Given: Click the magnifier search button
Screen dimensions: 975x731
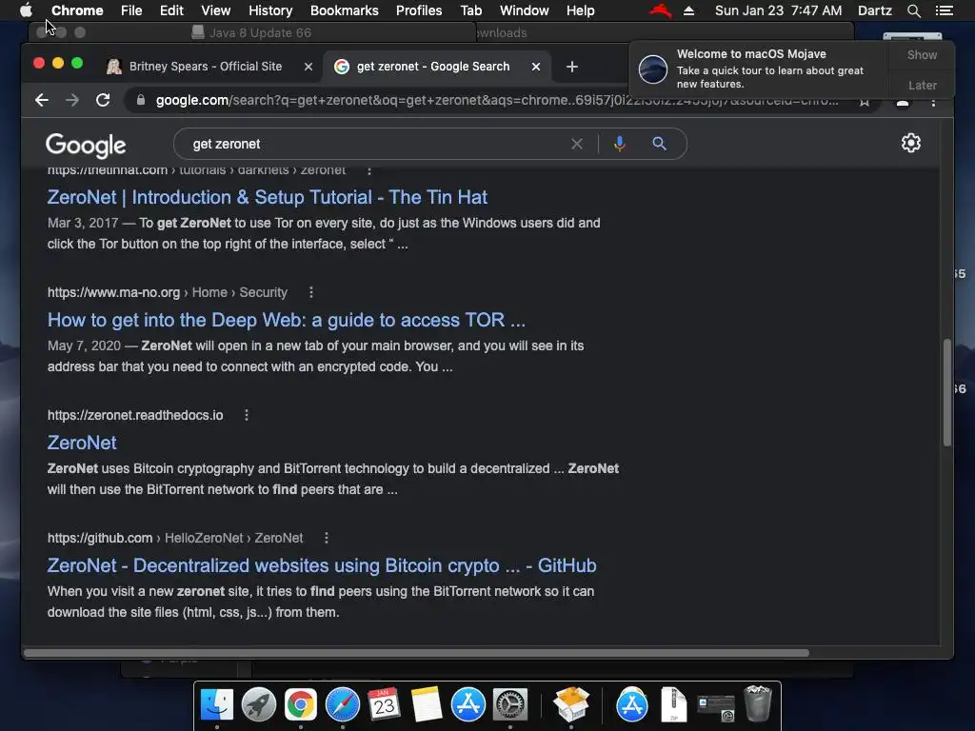Looking at the screenshot, I should (x=659, y=145).
